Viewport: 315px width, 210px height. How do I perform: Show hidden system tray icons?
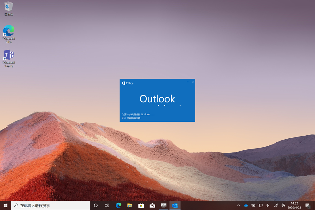[238, 205]
